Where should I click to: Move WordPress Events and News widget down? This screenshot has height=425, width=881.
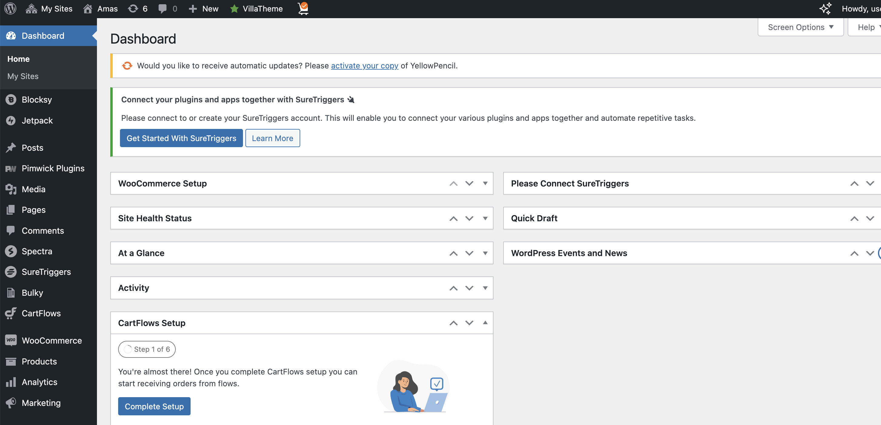[x=870, y=253]
